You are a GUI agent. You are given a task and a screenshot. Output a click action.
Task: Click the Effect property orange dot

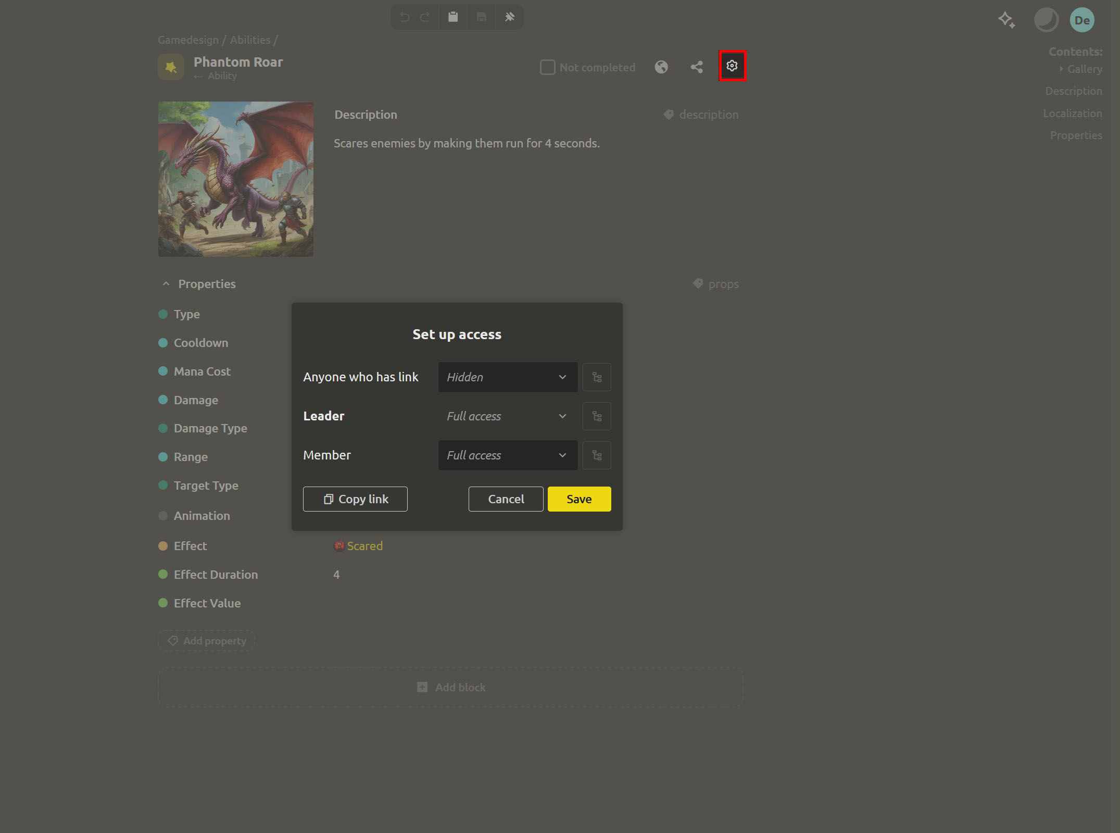click(x=163, y=546)
